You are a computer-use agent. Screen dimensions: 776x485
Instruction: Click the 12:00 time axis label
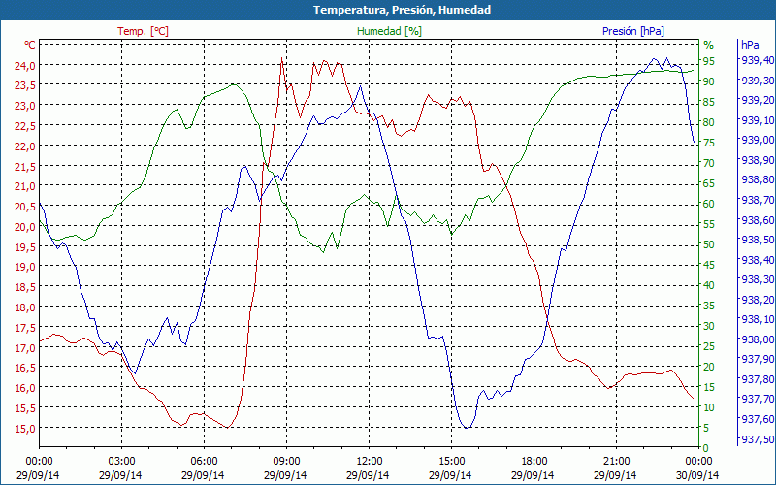coord(369,461)
